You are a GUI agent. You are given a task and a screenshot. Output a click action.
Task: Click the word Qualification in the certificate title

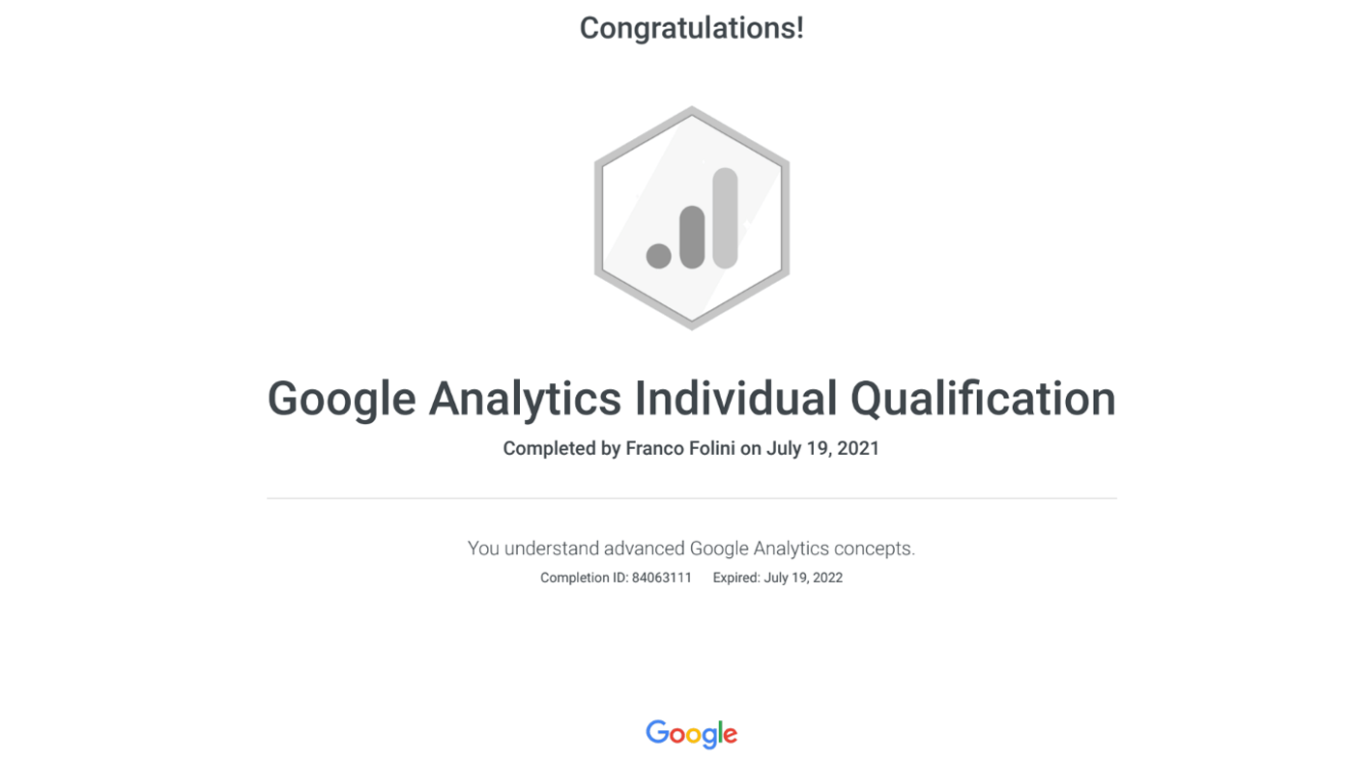pos(983,399)
